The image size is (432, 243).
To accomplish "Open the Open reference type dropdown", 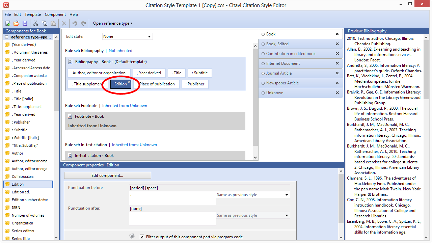I will 113,23.
